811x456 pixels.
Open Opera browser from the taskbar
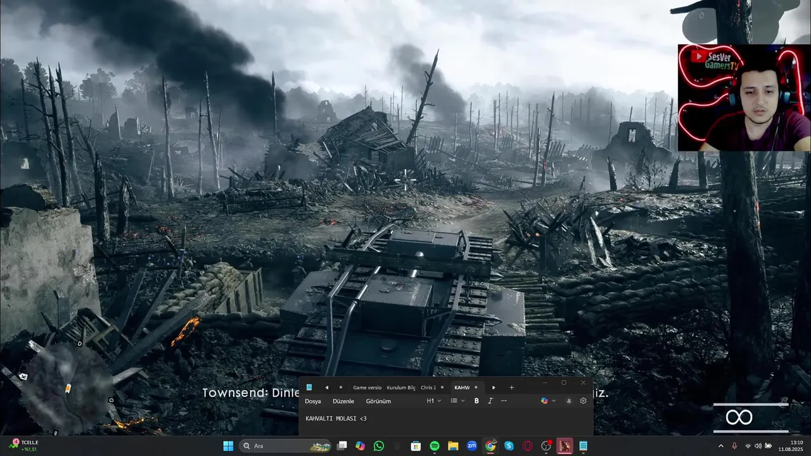point(527,446)
